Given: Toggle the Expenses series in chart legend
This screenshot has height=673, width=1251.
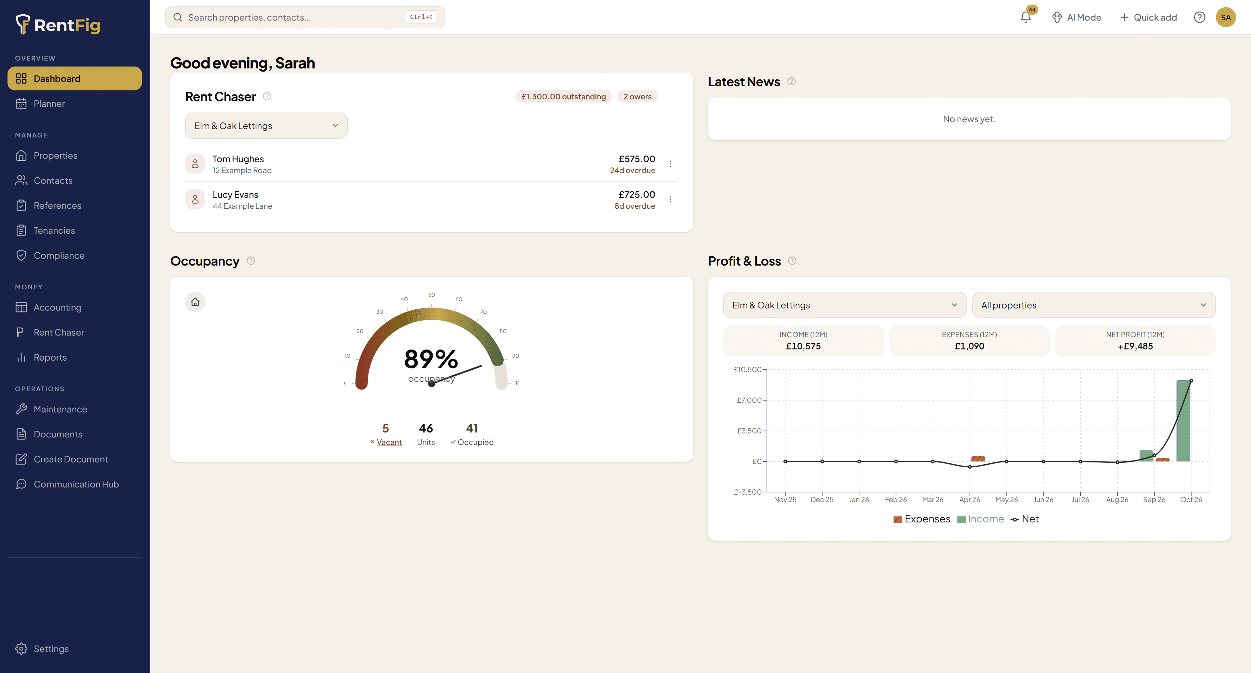Looking at the screenshot, I should 921,519.
